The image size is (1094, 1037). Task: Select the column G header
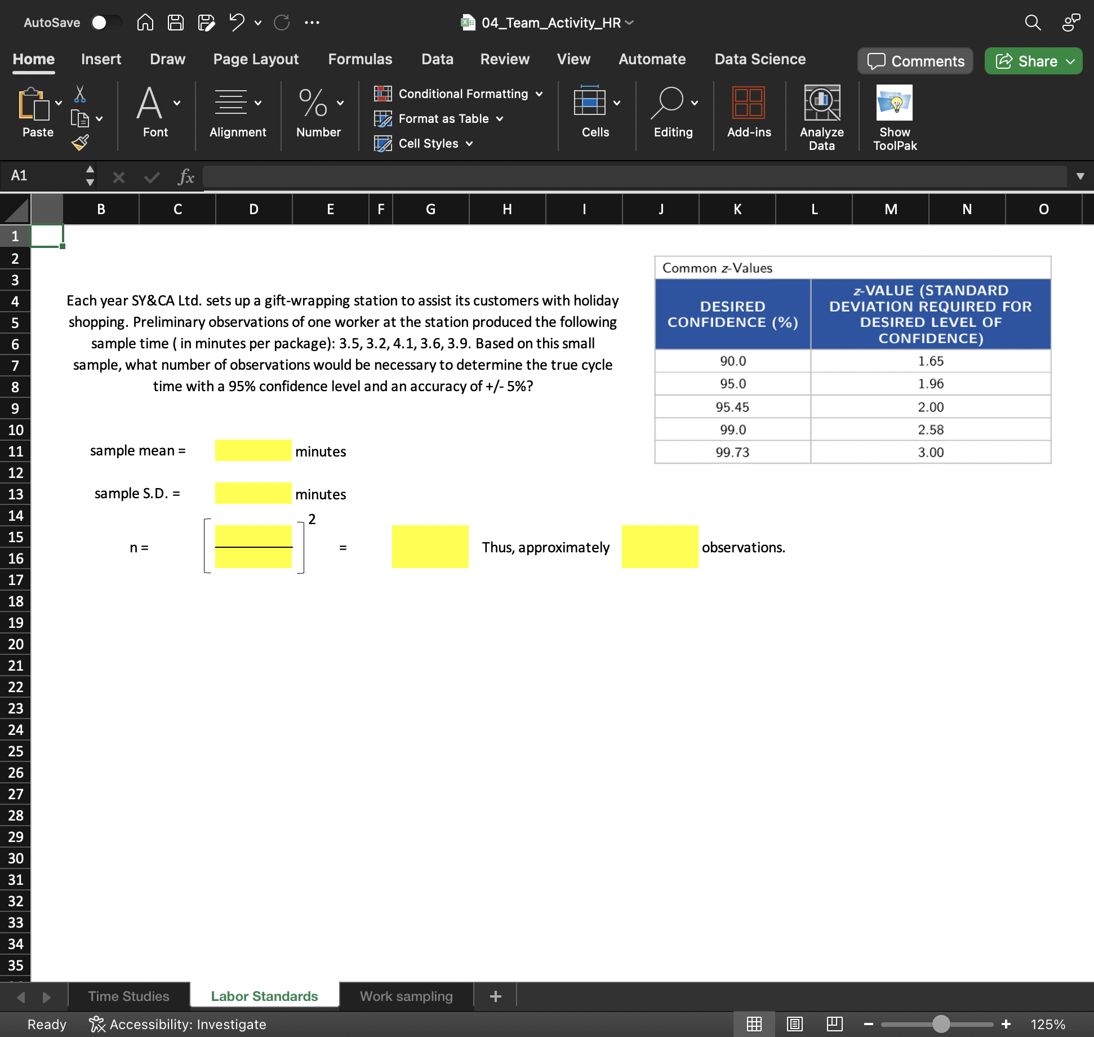[x=431, y=210]
